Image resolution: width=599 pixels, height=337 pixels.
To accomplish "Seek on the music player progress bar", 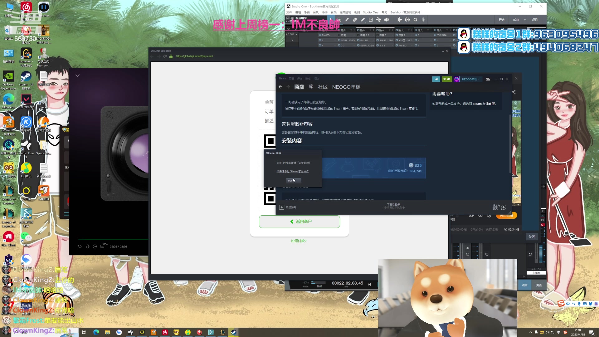I will [113, 239].
